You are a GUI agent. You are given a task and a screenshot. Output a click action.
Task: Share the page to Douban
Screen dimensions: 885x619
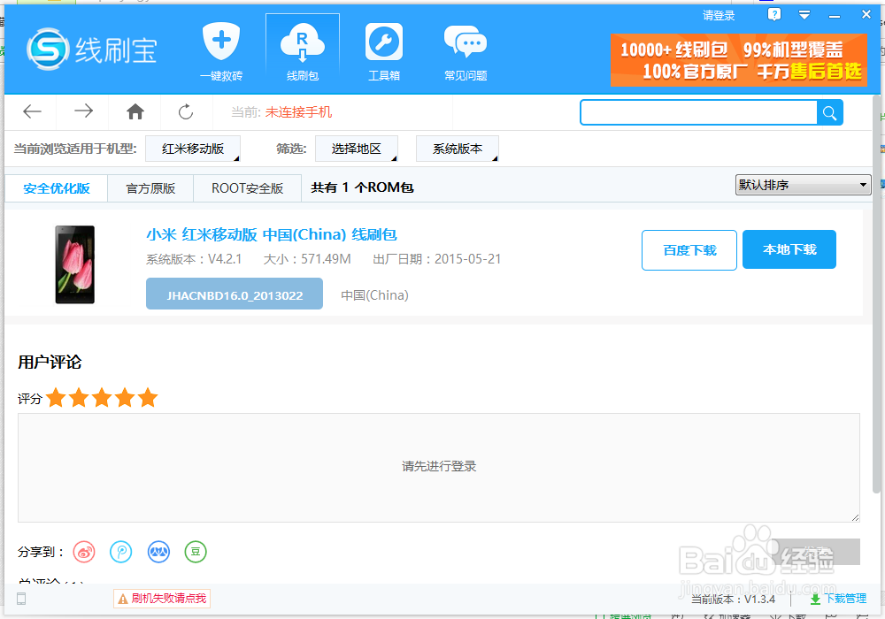coord(195,552)
